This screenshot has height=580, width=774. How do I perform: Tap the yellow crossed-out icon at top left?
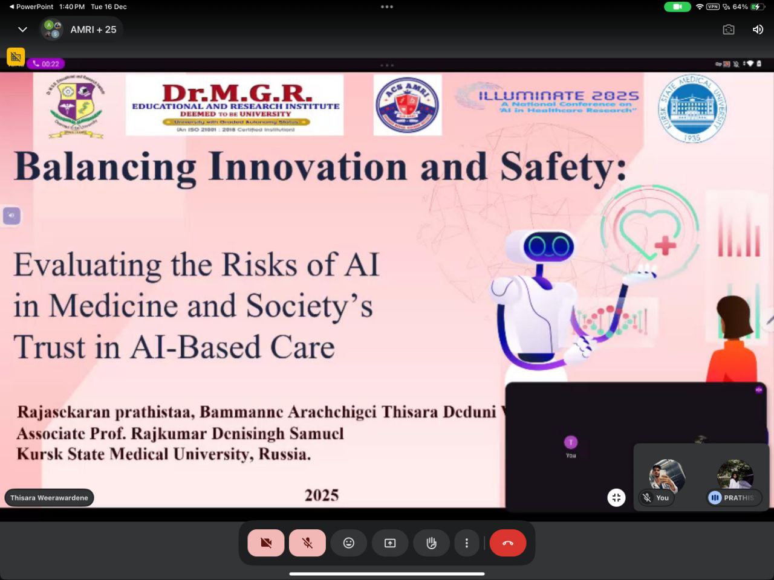coord(16,57)
